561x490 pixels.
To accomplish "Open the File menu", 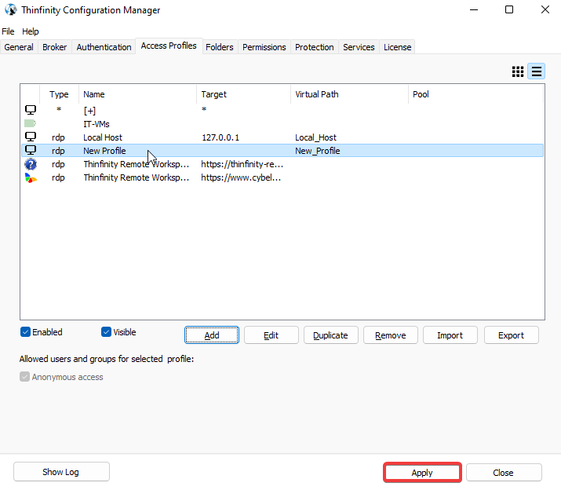I will coord(8,31).
